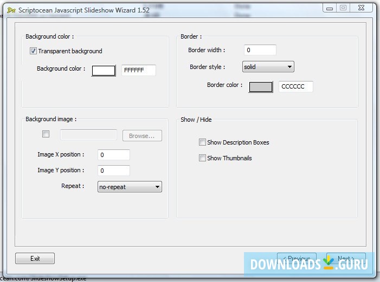Check Show Thumbnails option
The image size is (380, 282).
pos(202,158)
